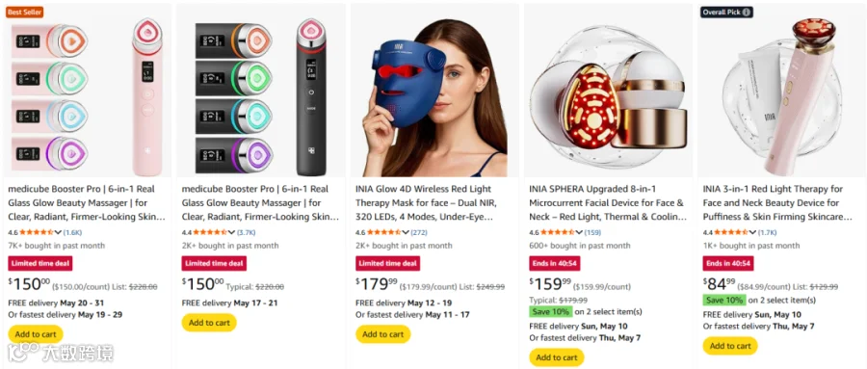Open the INIA SPHERA device product image
This screenshot has height=369, width=867.
point(608,96)
